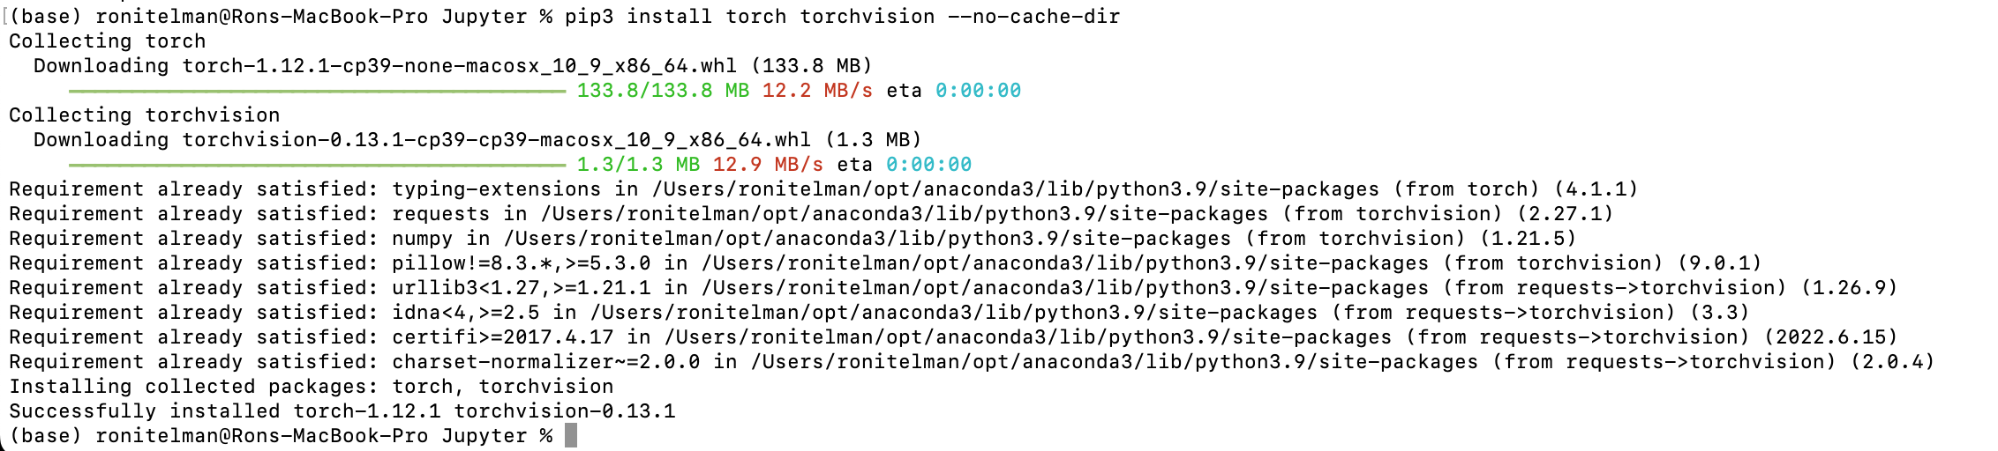The width and height of the screenshot is (1998, 451).
Task: Click the urllib3 requirement specifier text
Action: click(521, 288)
